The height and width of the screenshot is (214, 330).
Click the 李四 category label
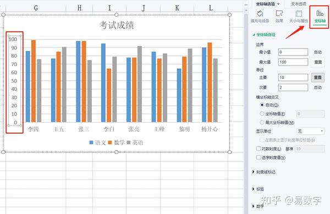(33, 129)
